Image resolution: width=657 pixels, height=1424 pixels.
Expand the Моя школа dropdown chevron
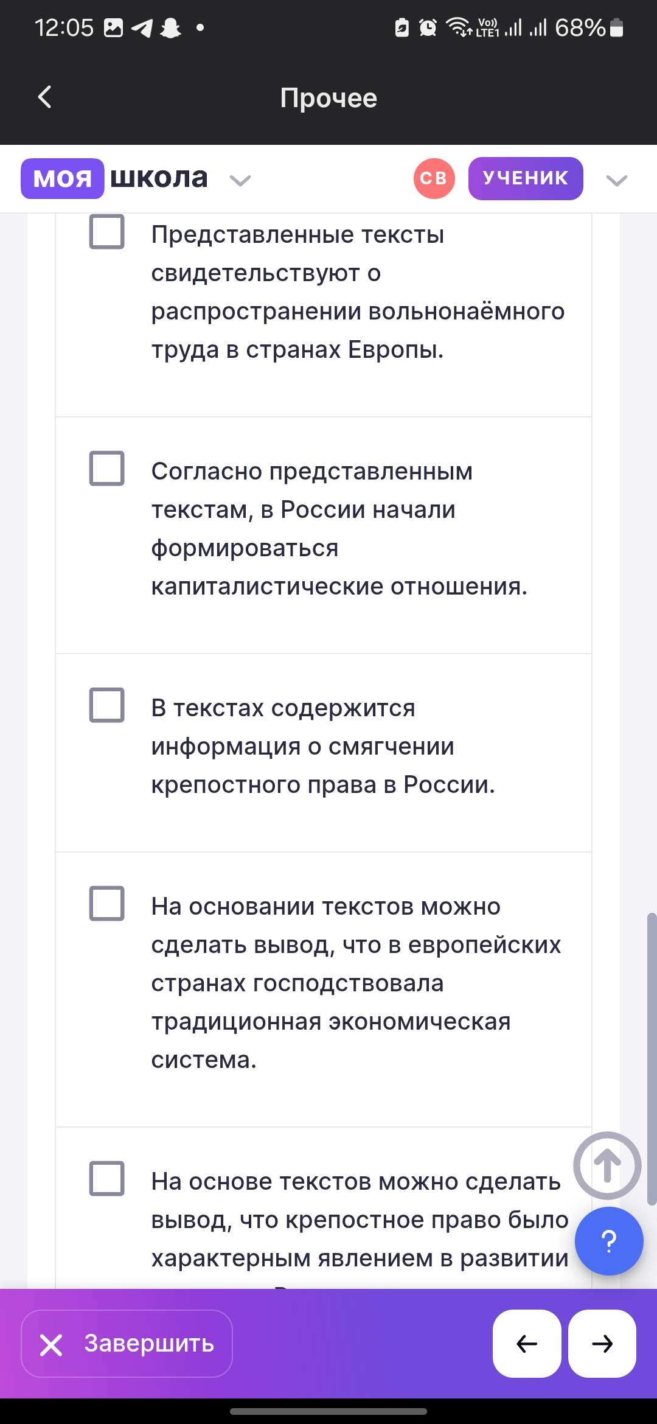tap(240, 180)
